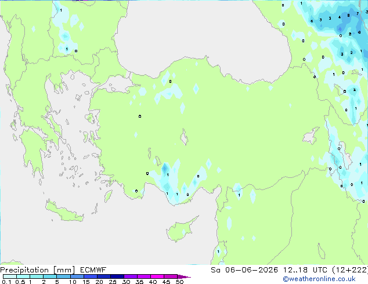Click legend value '15'
Image resolution: width=368 pixels, height=284 pixels.
coord(86,282)
